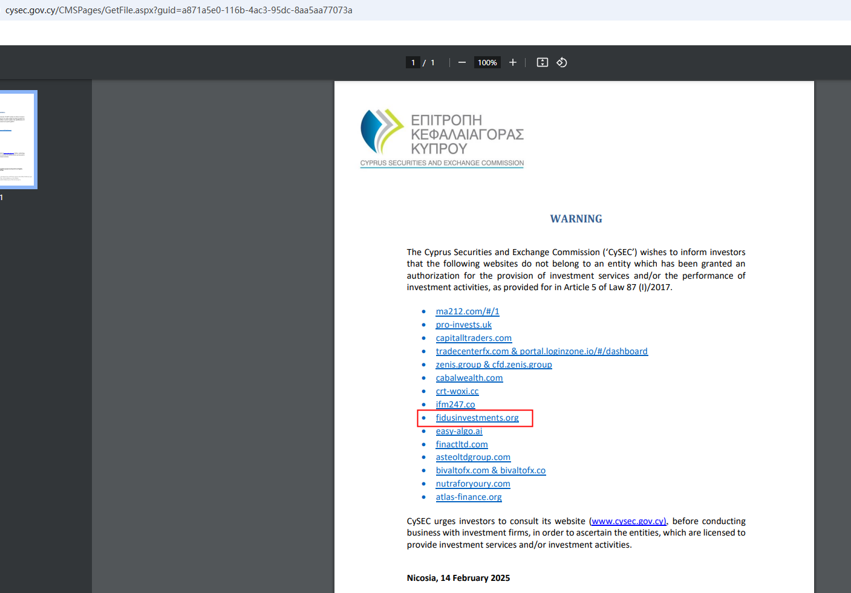Click the fit to page icon
This screenshot has height=593, width=851.
click(x=543, y=62)
